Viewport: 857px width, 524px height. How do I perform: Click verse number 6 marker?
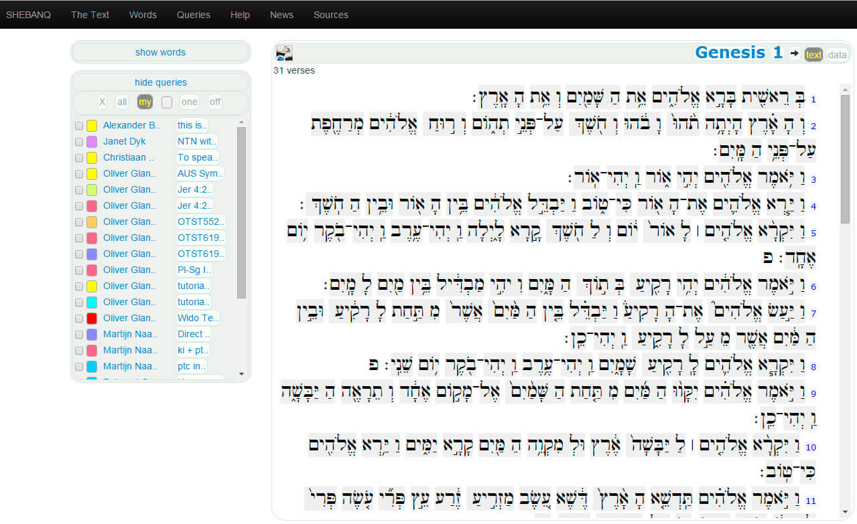click(813, 287)
